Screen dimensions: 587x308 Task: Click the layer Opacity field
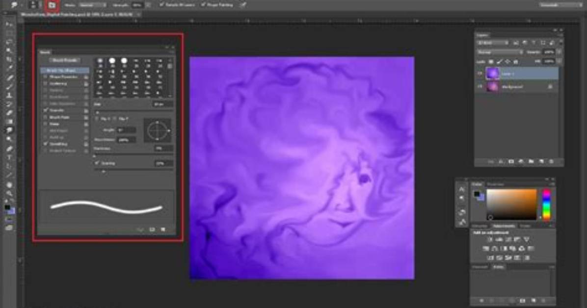[x=549, y=52]
